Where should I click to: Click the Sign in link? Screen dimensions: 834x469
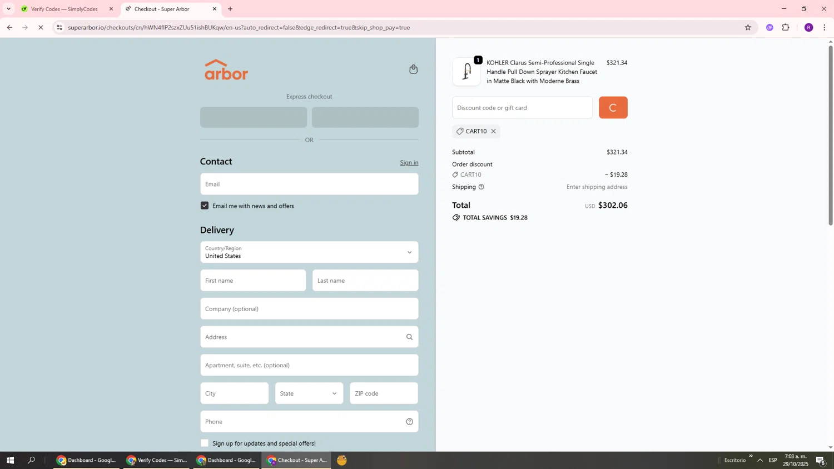click(x=409, y=162)
